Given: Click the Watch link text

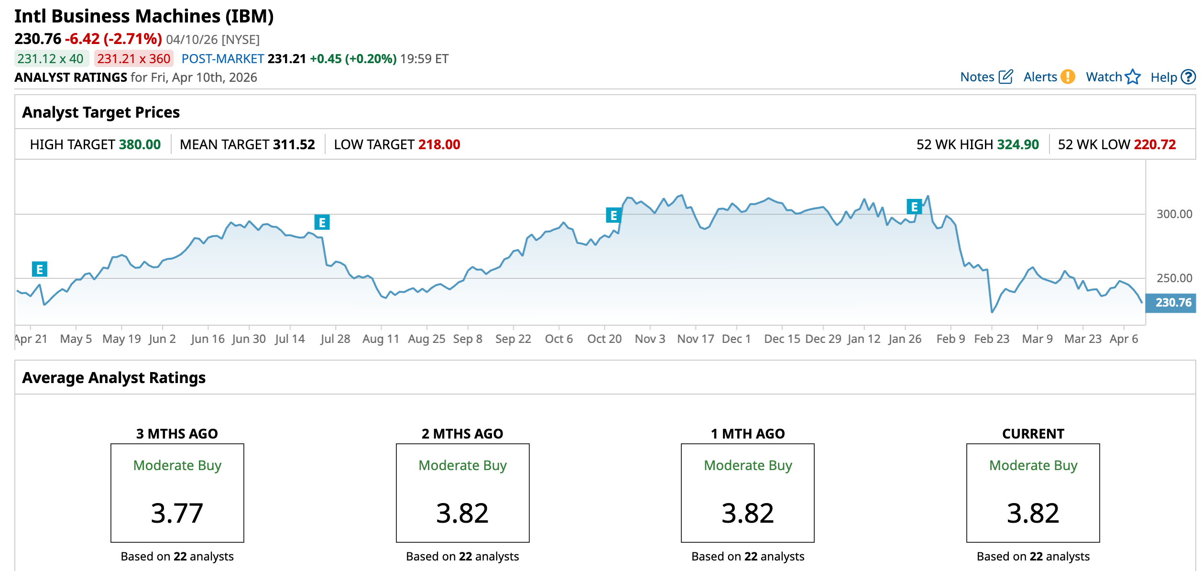Looking at the screenshot, I should click(x=1104, y=77).
